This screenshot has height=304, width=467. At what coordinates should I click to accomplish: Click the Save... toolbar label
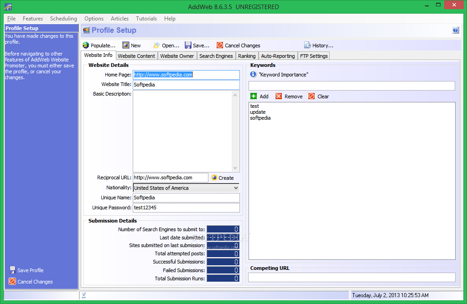pyautogui.click(x=201, y=46)
